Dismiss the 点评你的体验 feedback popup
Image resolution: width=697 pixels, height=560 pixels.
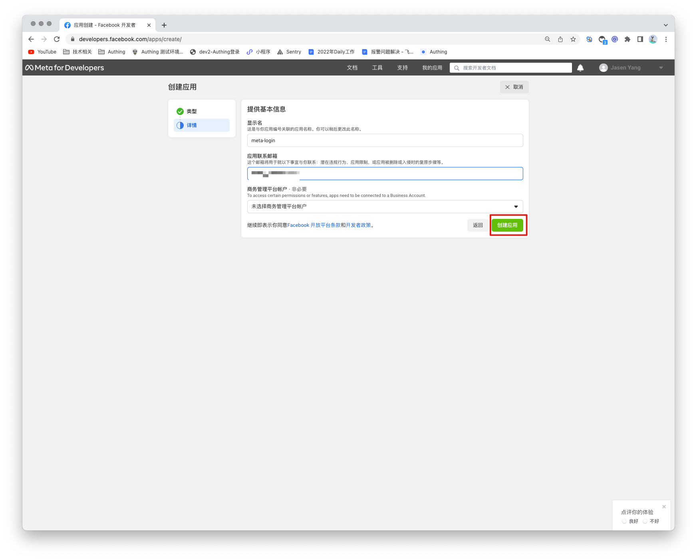click(x=664, y=507)
